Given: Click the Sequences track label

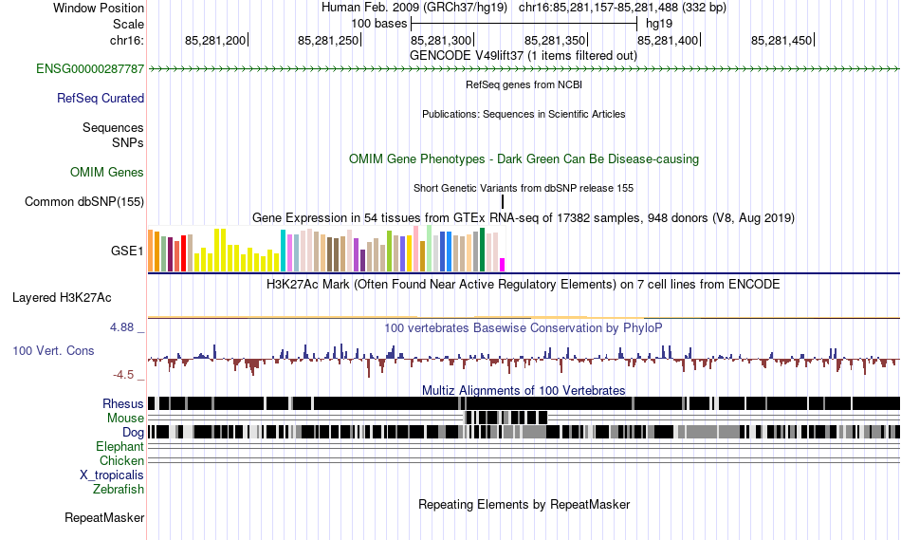Looking at the screenshot, I should pos(113,128).
